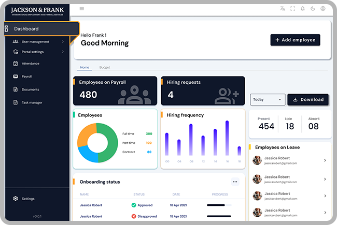
Task: Open Payroll in the sidebar
Action: pyautogui.click(x=26, y=77)
